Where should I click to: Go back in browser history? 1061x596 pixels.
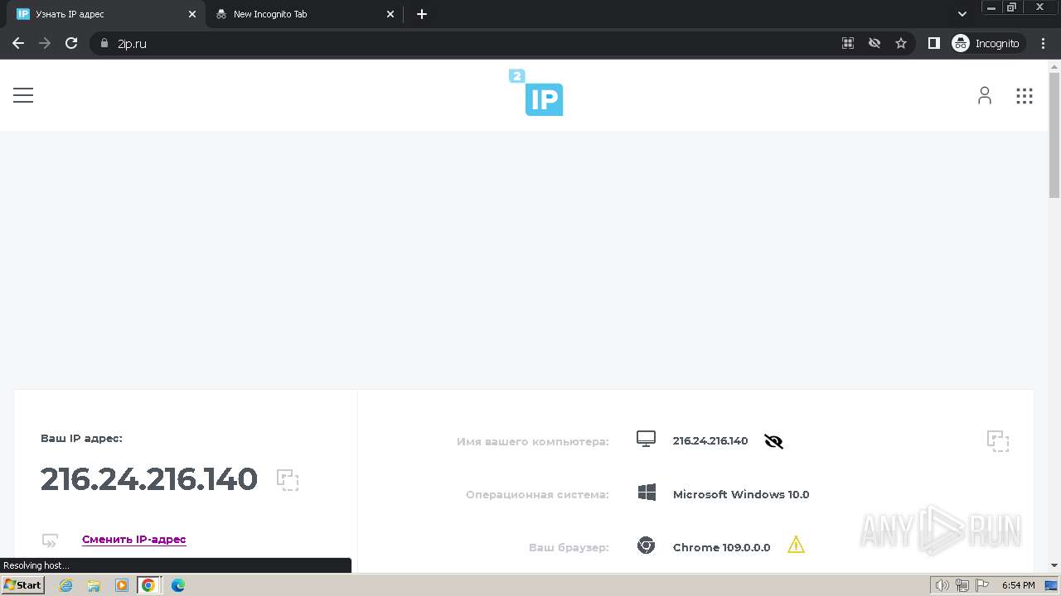[18, 43]
